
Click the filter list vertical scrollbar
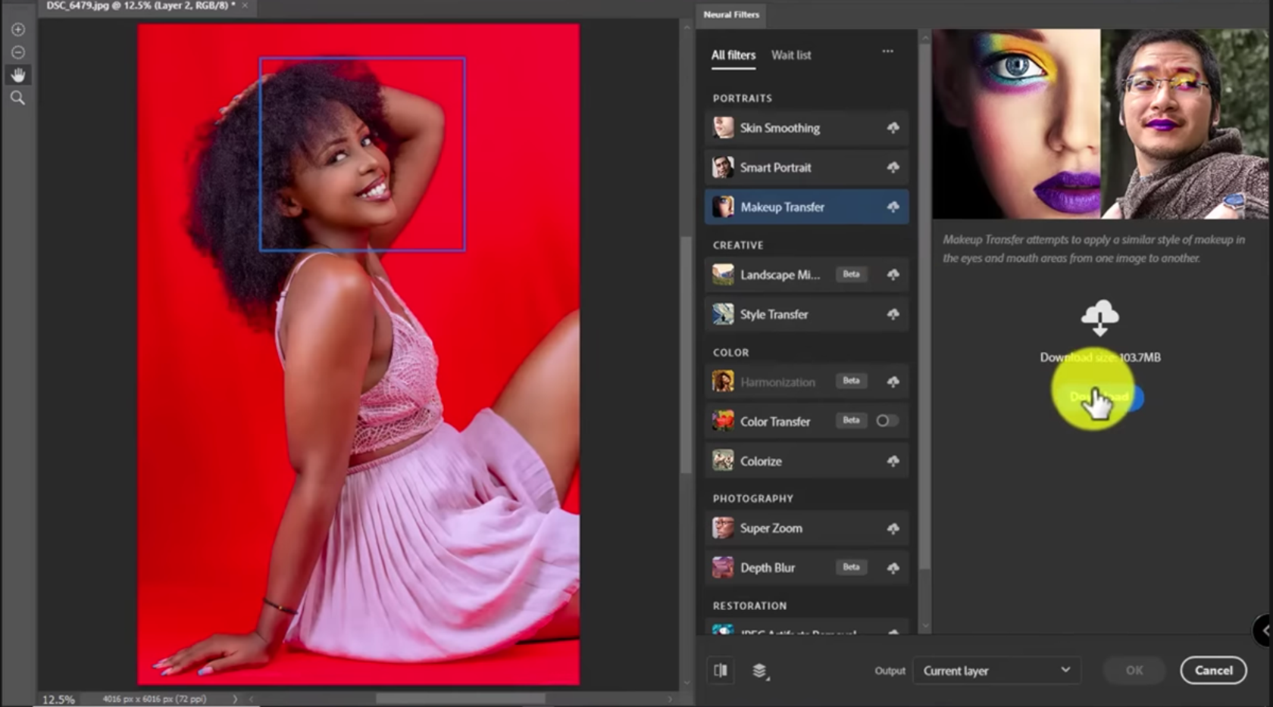[924, 303]
